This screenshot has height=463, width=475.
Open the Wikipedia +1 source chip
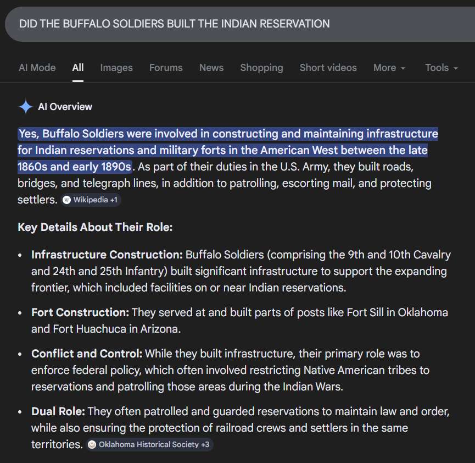(91, 200)
